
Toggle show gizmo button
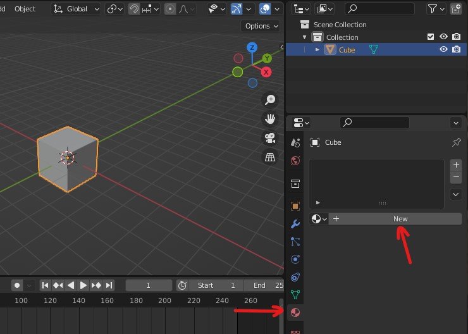[237, 9]
